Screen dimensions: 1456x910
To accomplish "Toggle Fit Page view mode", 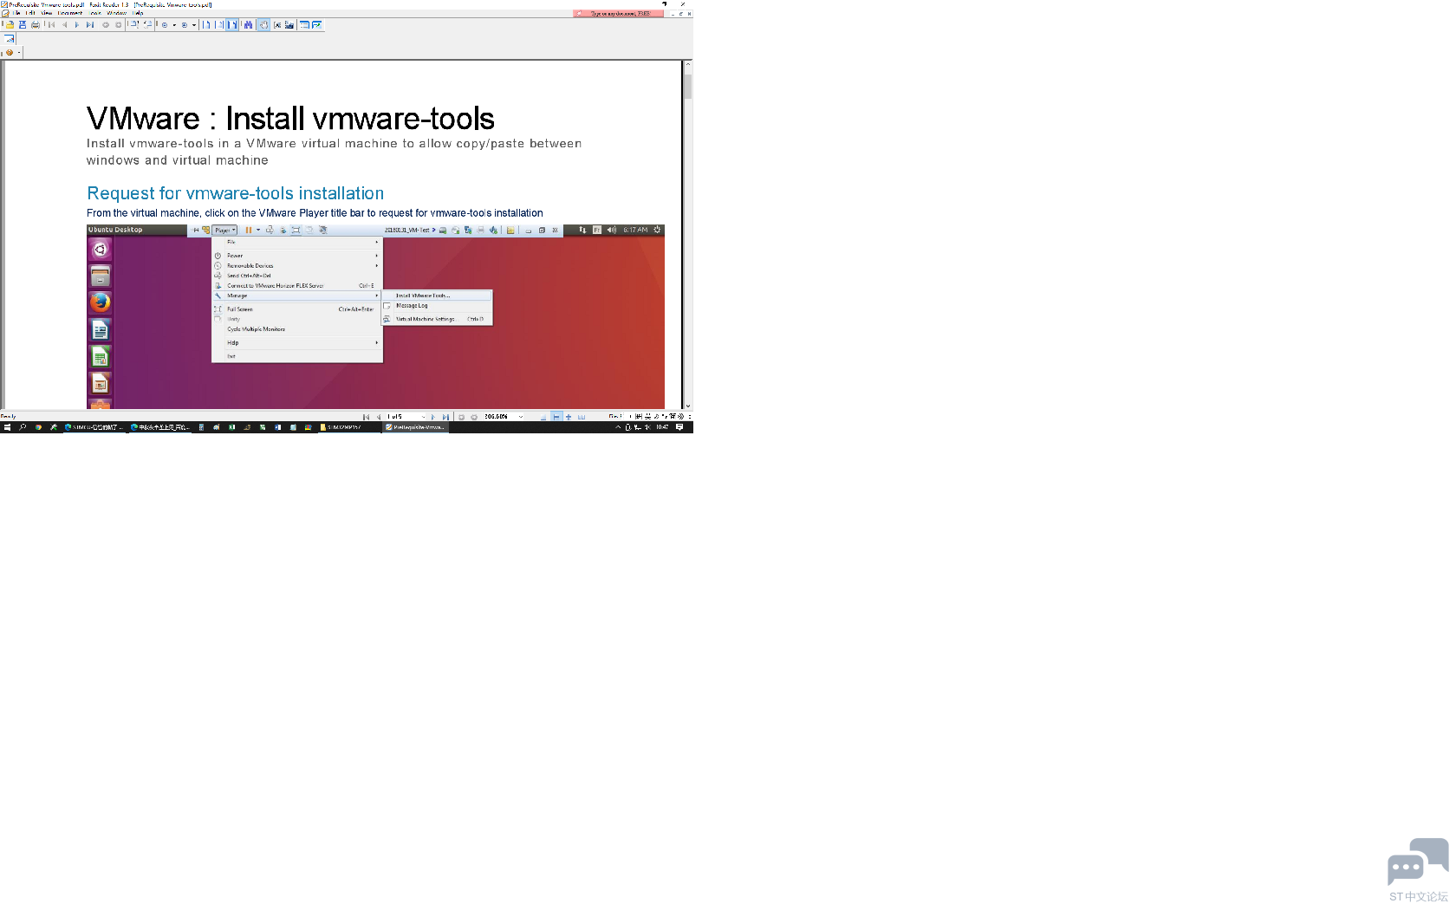I will coord(218,25).
